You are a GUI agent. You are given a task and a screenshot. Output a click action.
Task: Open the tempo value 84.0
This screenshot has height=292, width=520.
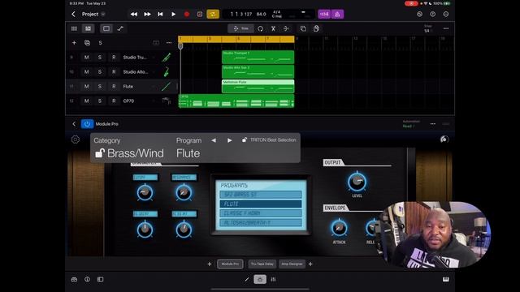pyautogui.click(x=261, y=15)
